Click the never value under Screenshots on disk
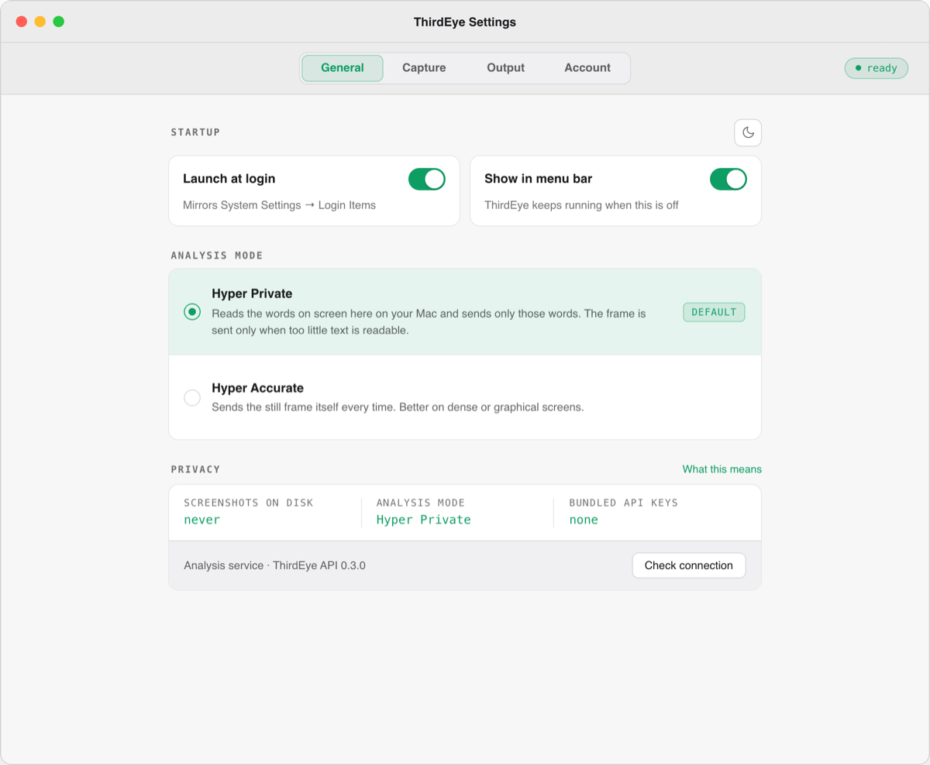This screenshot has height=765, width=930. (202, 520)
